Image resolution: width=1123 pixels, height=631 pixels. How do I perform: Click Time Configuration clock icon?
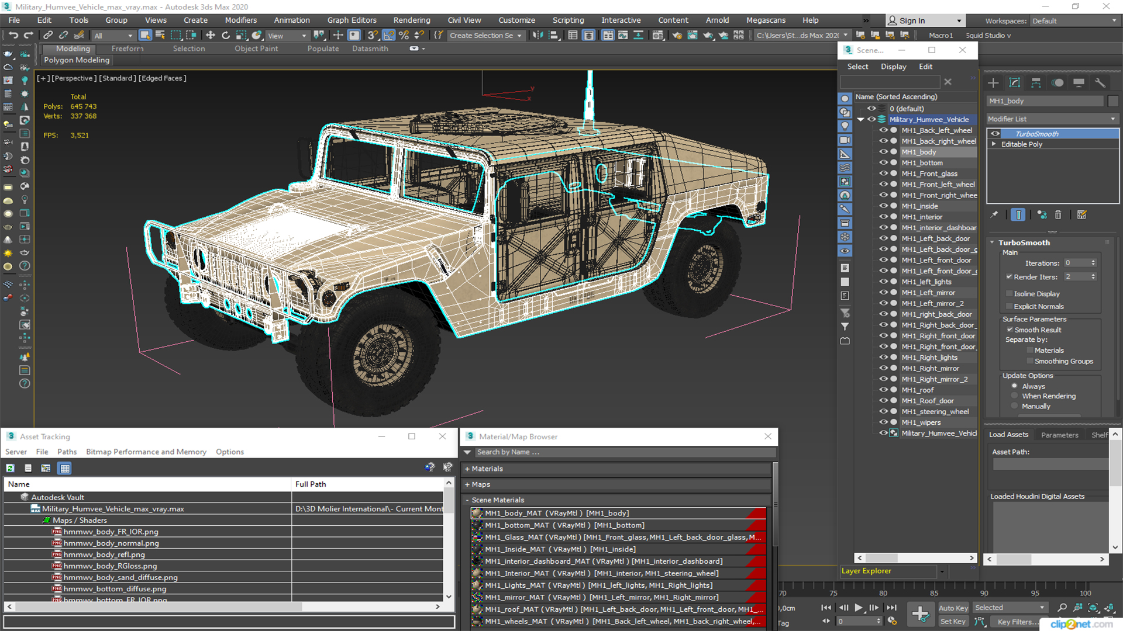coord(892,621)
